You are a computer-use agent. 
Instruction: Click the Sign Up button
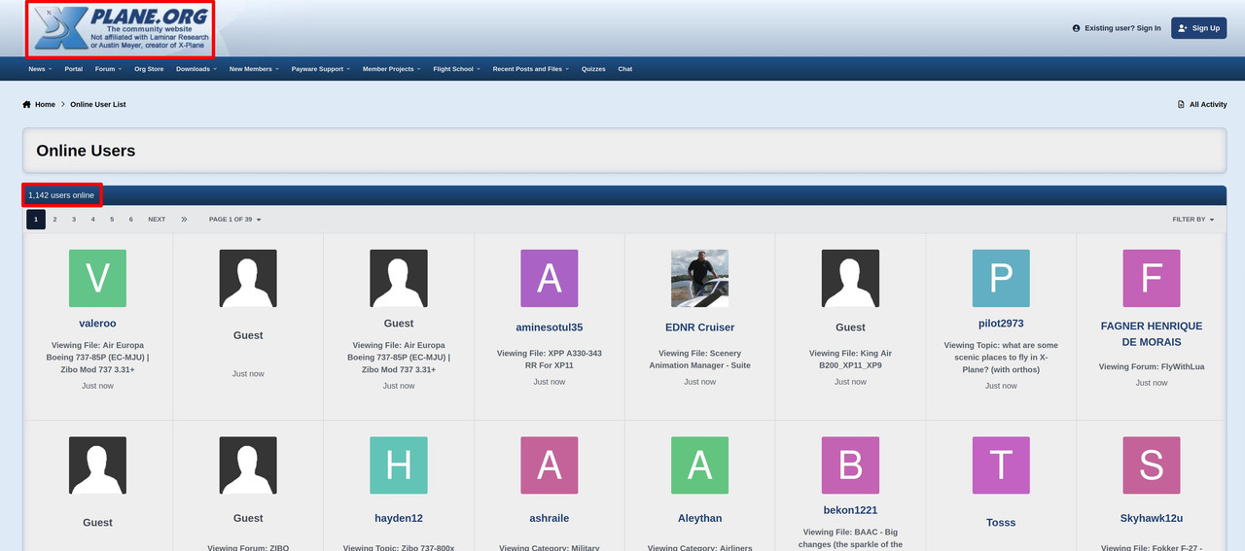1198,28
